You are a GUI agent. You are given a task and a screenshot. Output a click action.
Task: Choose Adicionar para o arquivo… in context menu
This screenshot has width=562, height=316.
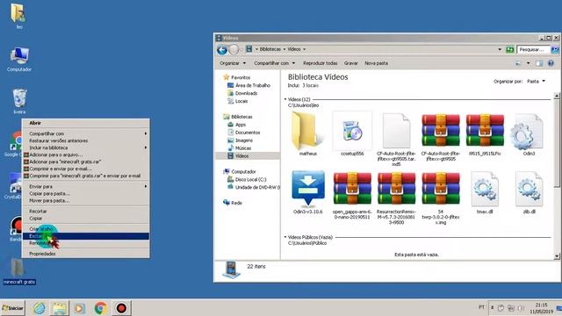tap(86, 154)
